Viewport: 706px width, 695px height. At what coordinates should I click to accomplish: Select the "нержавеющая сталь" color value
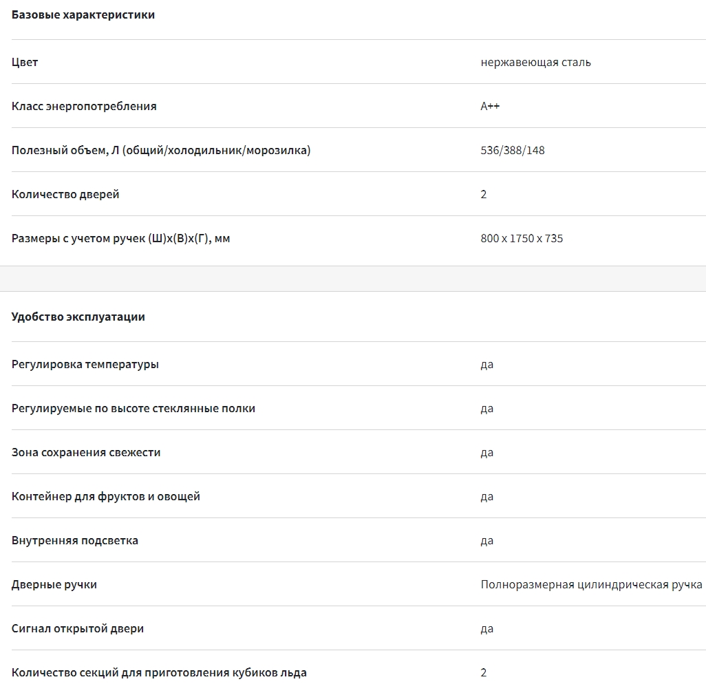pos(535,63)
